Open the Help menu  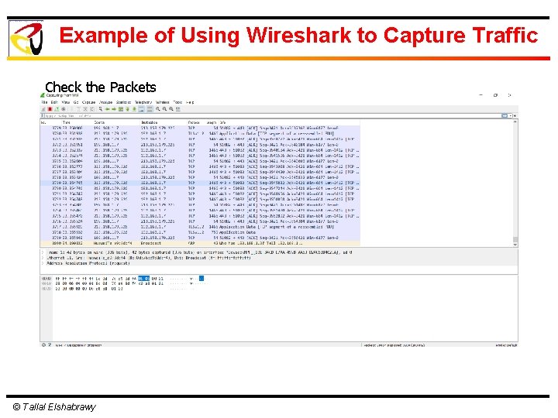click(x=190, y=102)
